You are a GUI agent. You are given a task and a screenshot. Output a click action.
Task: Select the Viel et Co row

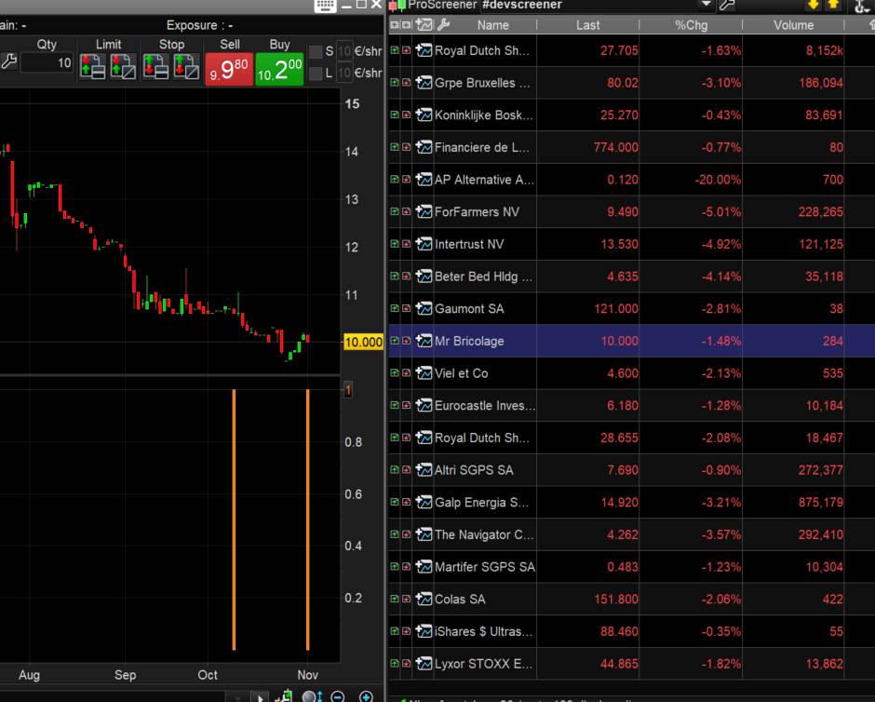pyautogui.click(x=632, y=372)
